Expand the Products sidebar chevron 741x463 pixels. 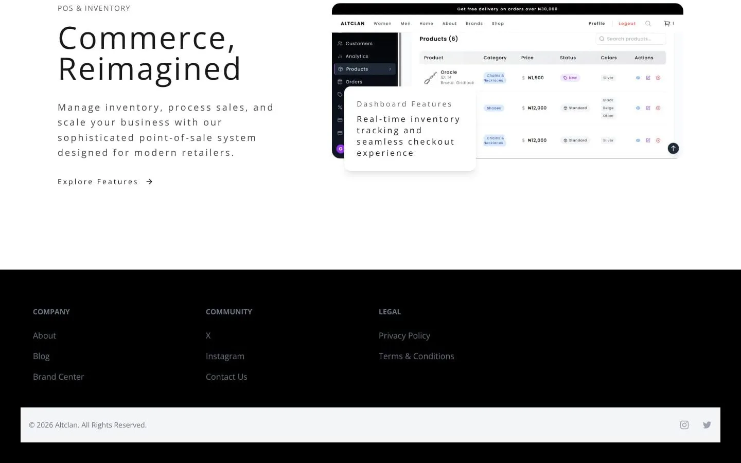[x=390, y=69]
